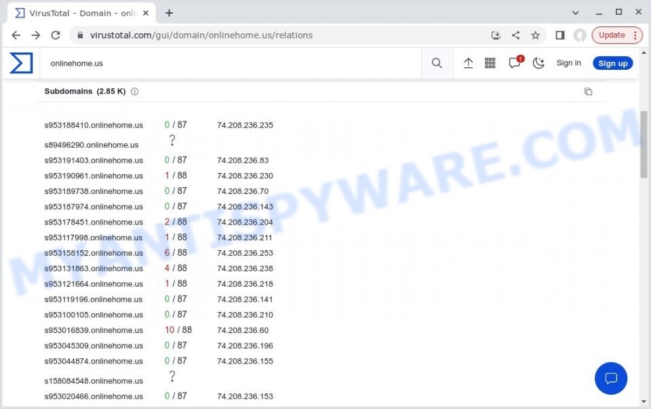Open the apps grid icon

click(x=490, y=63)
